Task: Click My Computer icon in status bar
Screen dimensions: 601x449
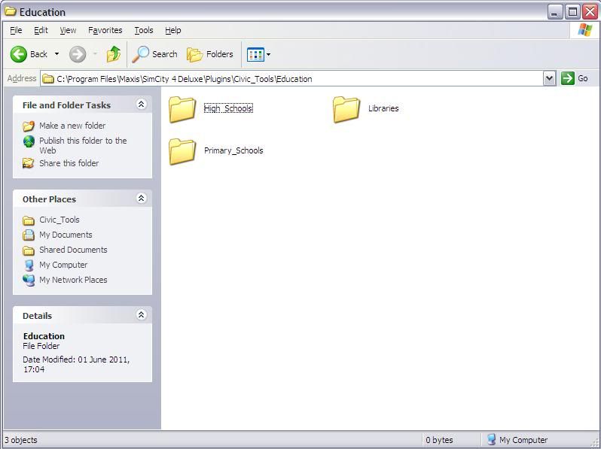Action: tap(491, 439)
